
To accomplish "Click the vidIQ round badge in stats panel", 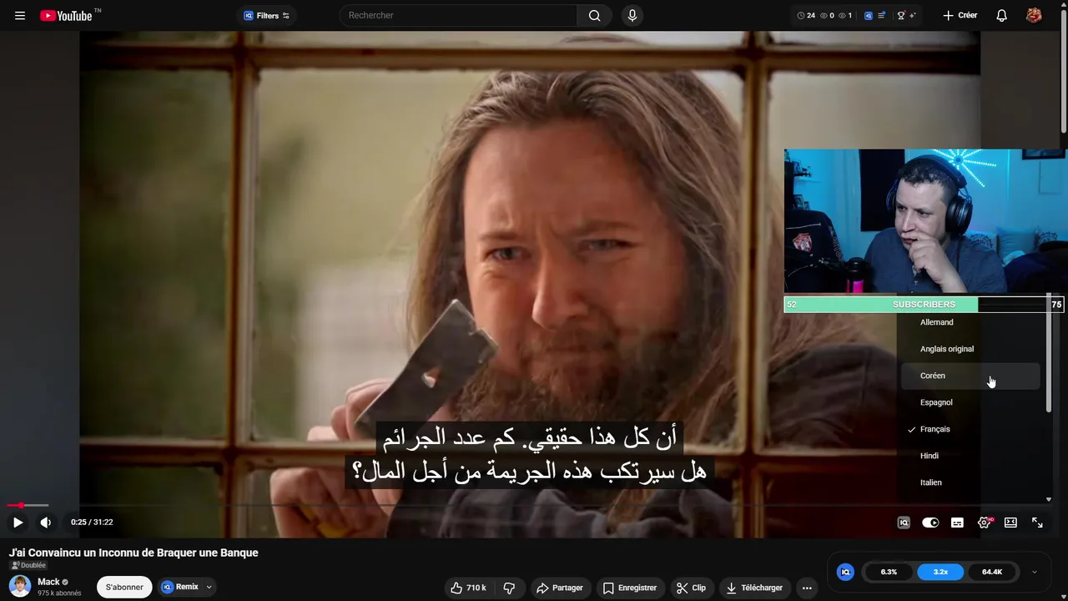I will (x=845, y=572).
